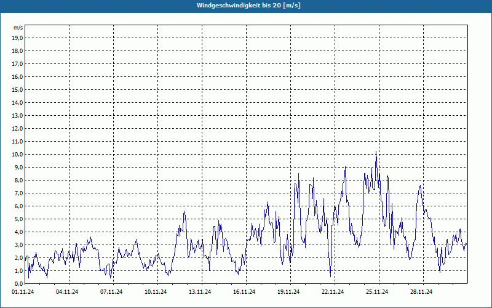Click the 12,0 y-axis value

[17, 129]
